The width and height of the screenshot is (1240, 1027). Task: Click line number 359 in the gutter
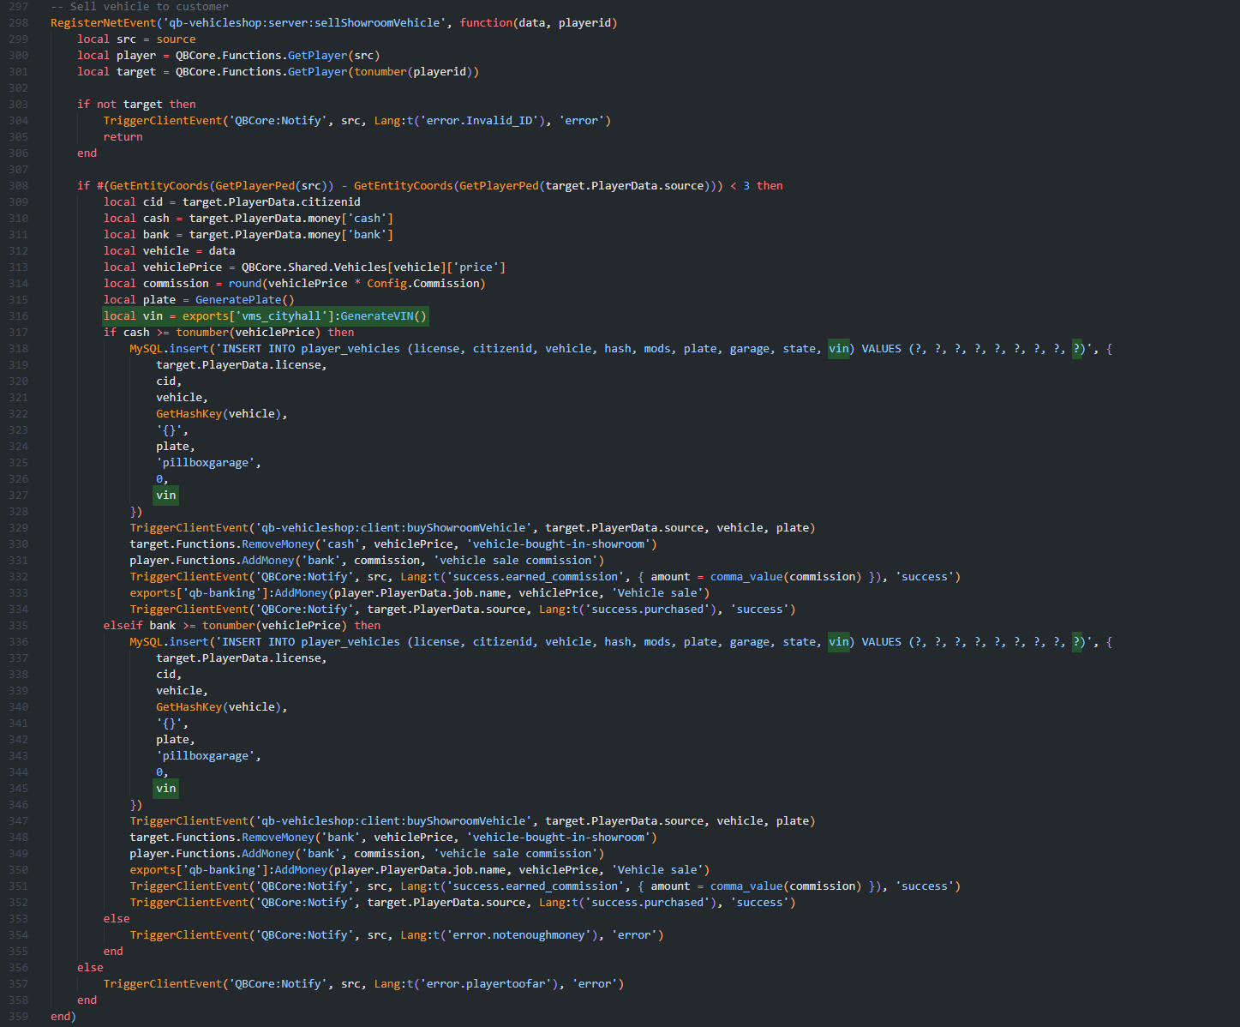point(18,1017)
